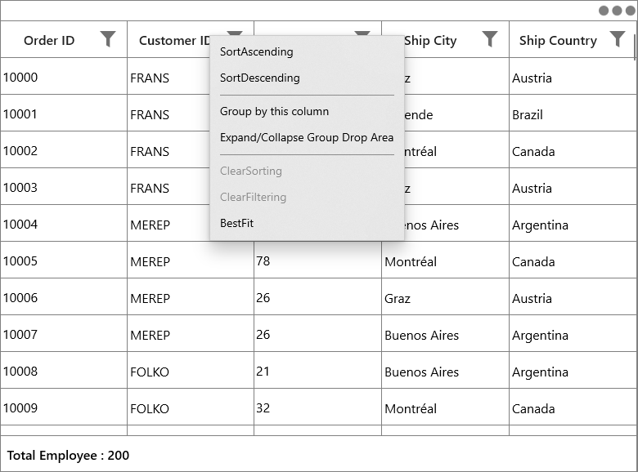The image size is (638, 472).
Task: Choose BestFit from context menu
Action: [307, 223]
